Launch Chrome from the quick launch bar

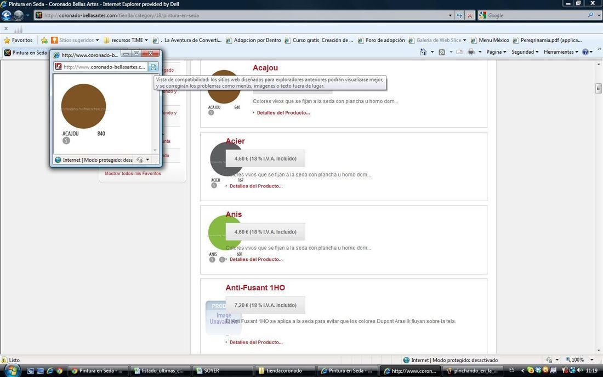(59, 371)
